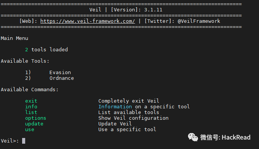Click the Main Menu heading
This screenshot has height=149, width=259.
(14, 38)
